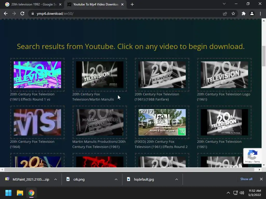Open the colorful Effects Round 1 thumbnail
The height and width of the screenshot is (199, 266).
(x=37, y=75)
